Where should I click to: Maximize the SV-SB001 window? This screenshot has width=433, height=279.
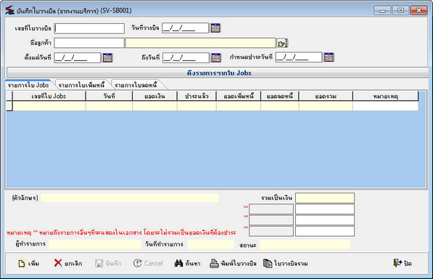click(400, 10)
